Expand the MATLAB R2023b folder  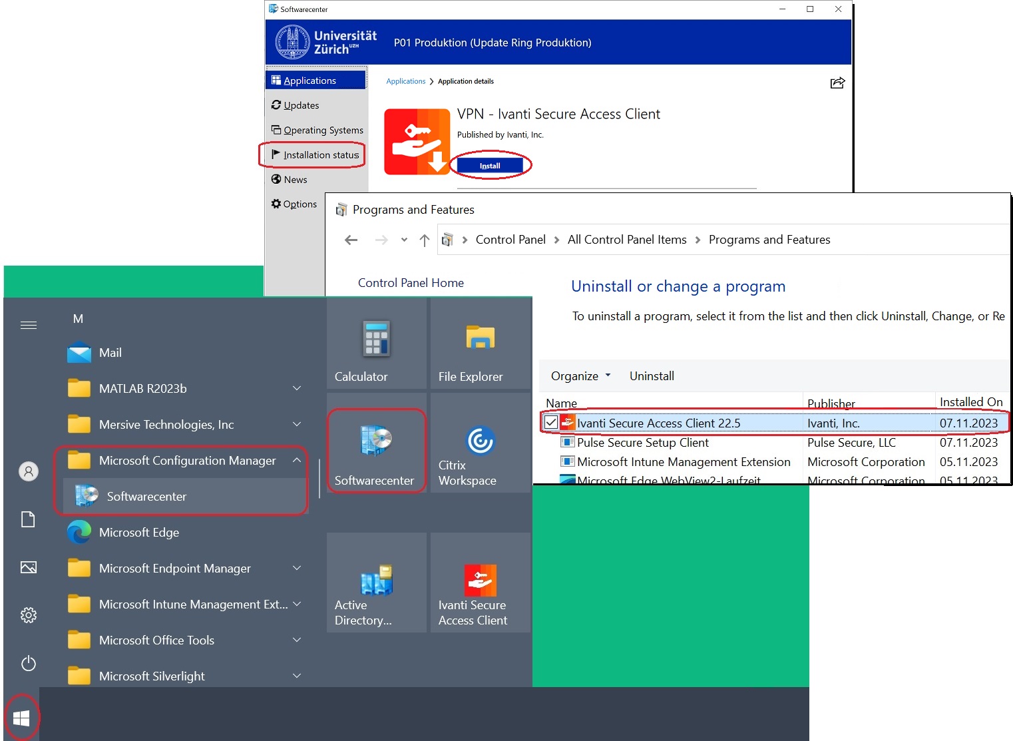click(x=297, y=388)
